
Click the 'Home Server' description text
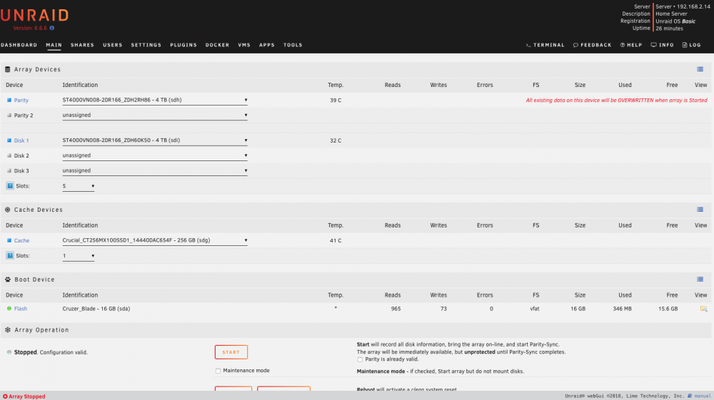[x=671, y=14]
